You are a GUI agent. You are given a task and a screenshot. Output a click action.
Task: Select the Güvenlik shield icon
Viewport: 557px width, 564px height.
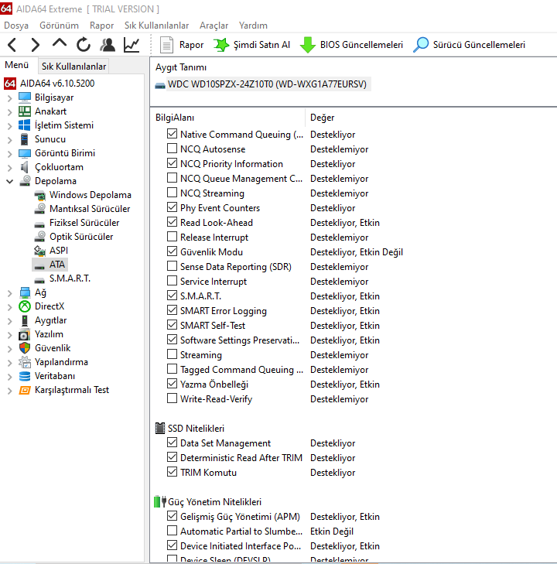pos(25,348)
